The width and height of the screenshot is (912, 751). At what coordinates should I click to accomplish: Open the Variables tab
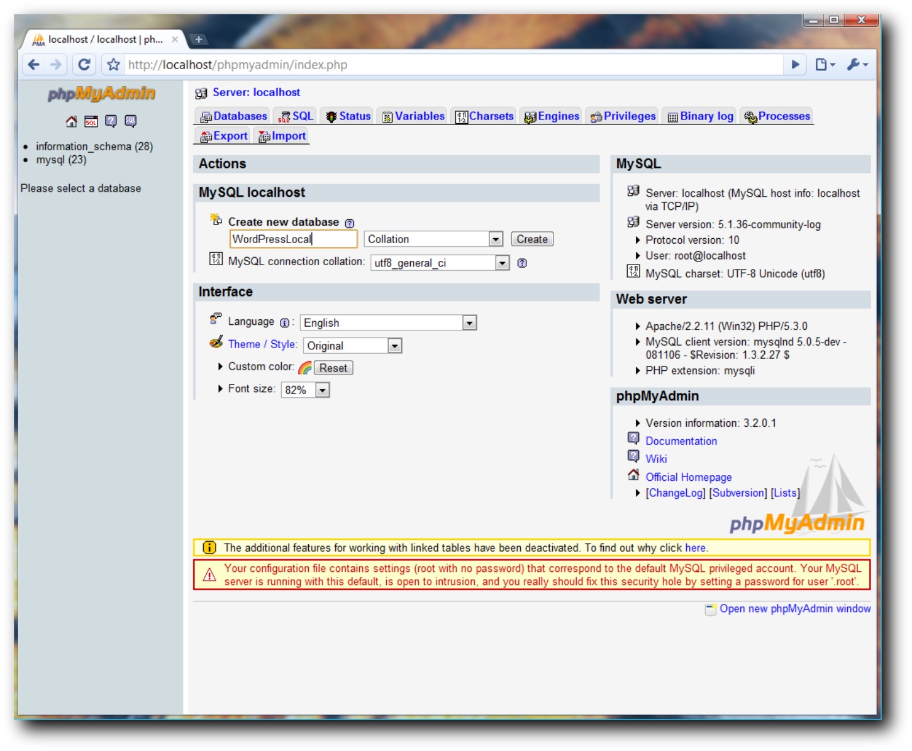coord(413,116)
